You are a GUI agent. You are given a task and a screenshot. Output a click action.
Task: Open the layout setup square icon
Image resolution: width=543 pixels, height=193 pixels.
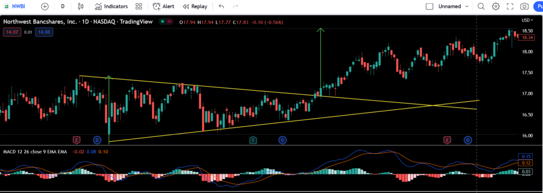(430, 6)
